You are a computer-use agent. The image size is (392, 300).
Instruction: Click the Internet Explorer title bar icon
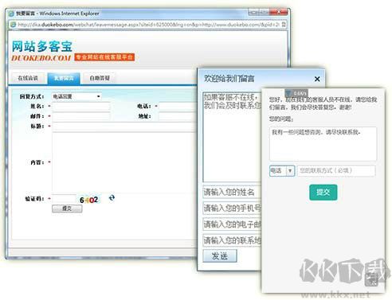(x=11, y=14)
